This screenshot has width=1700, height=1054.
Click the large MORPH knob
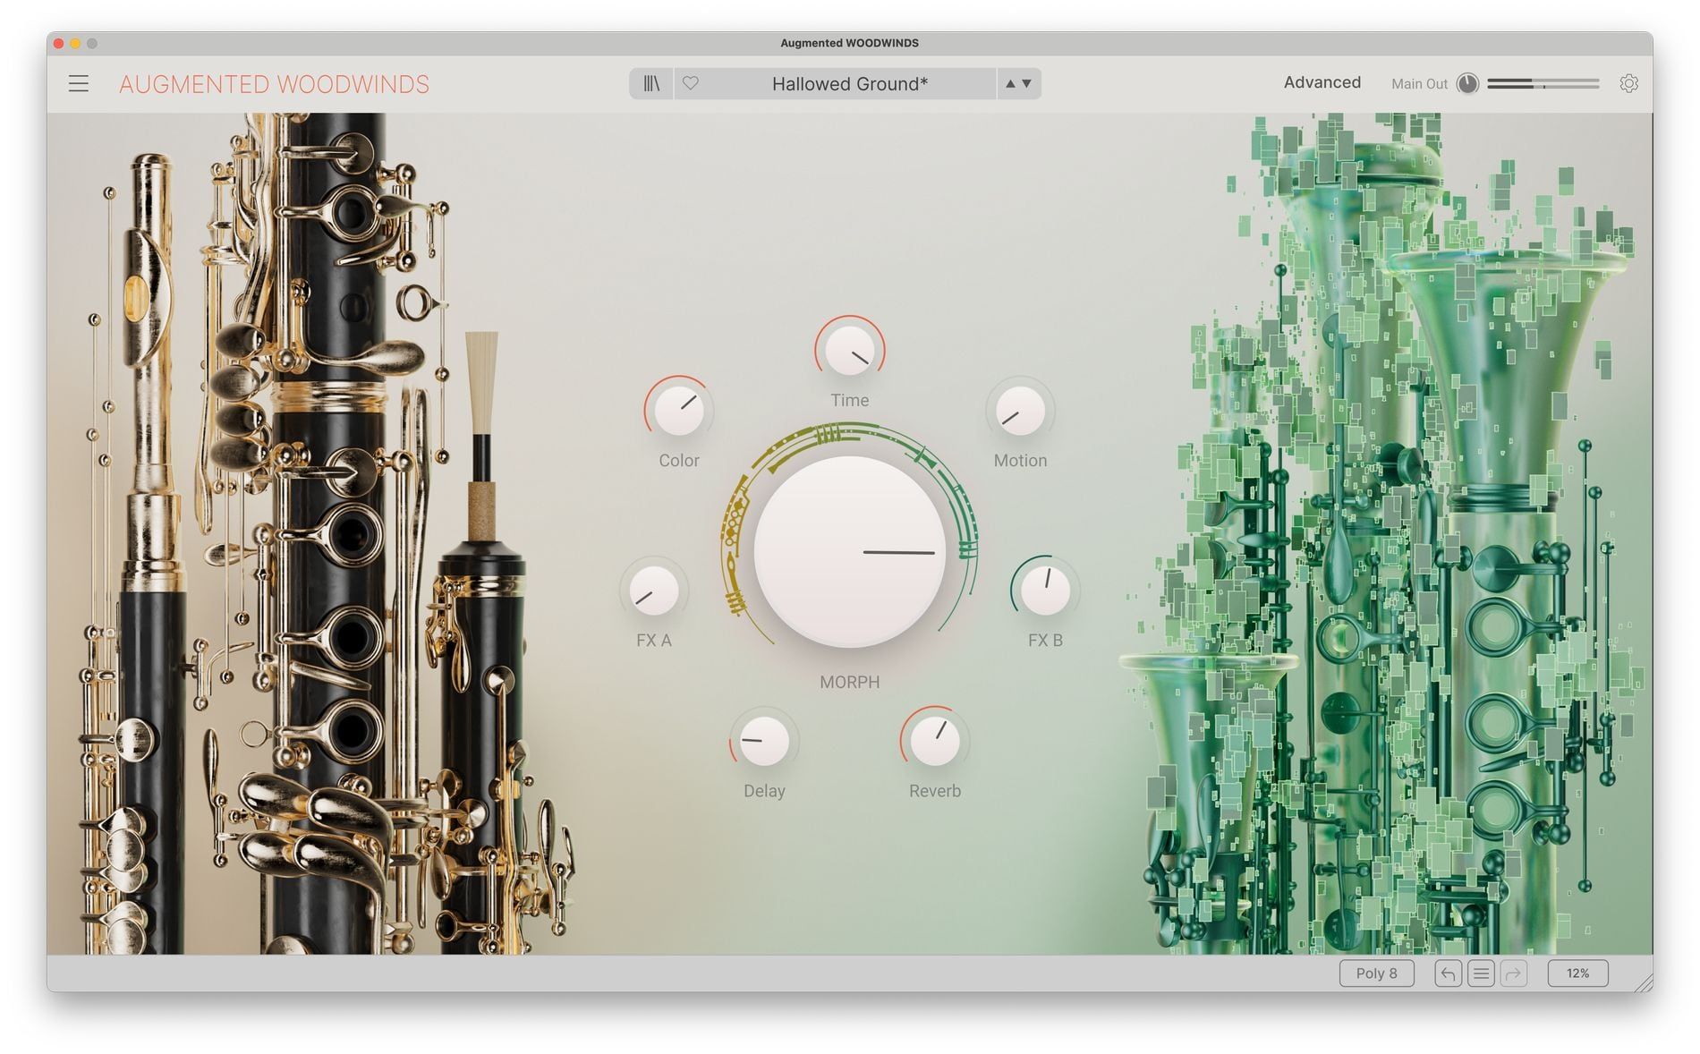(x=849, y=552)
